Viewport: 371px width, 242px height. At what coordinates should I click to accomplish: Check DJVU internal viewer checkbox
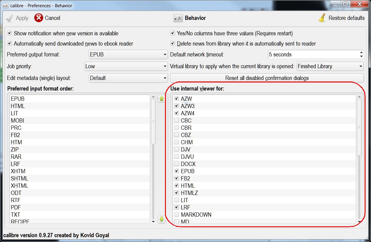(x=177, y=157)
